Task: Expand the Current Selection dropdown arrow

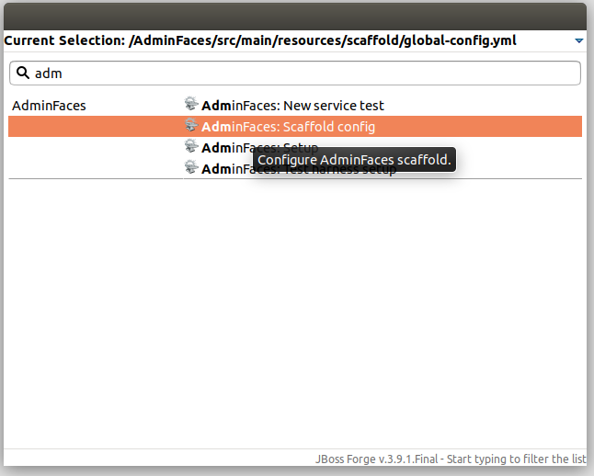Action: click(578, 40)
